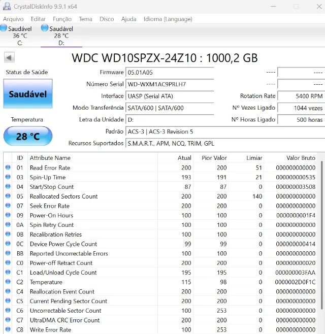
Task: Click the status dot for Read Error Rate
Action: pos(8,168)
